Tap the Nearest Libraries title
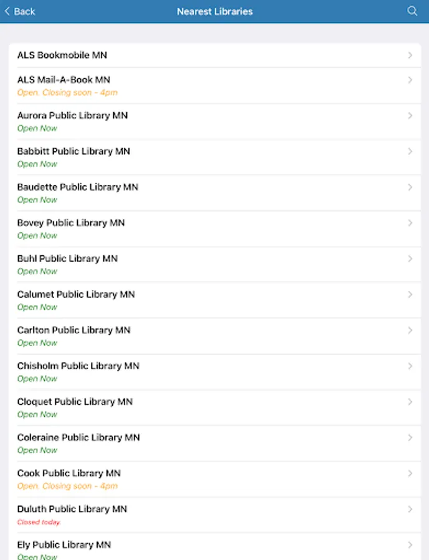Viewport: 429px width, 560px height. click(x=215, y=11)
